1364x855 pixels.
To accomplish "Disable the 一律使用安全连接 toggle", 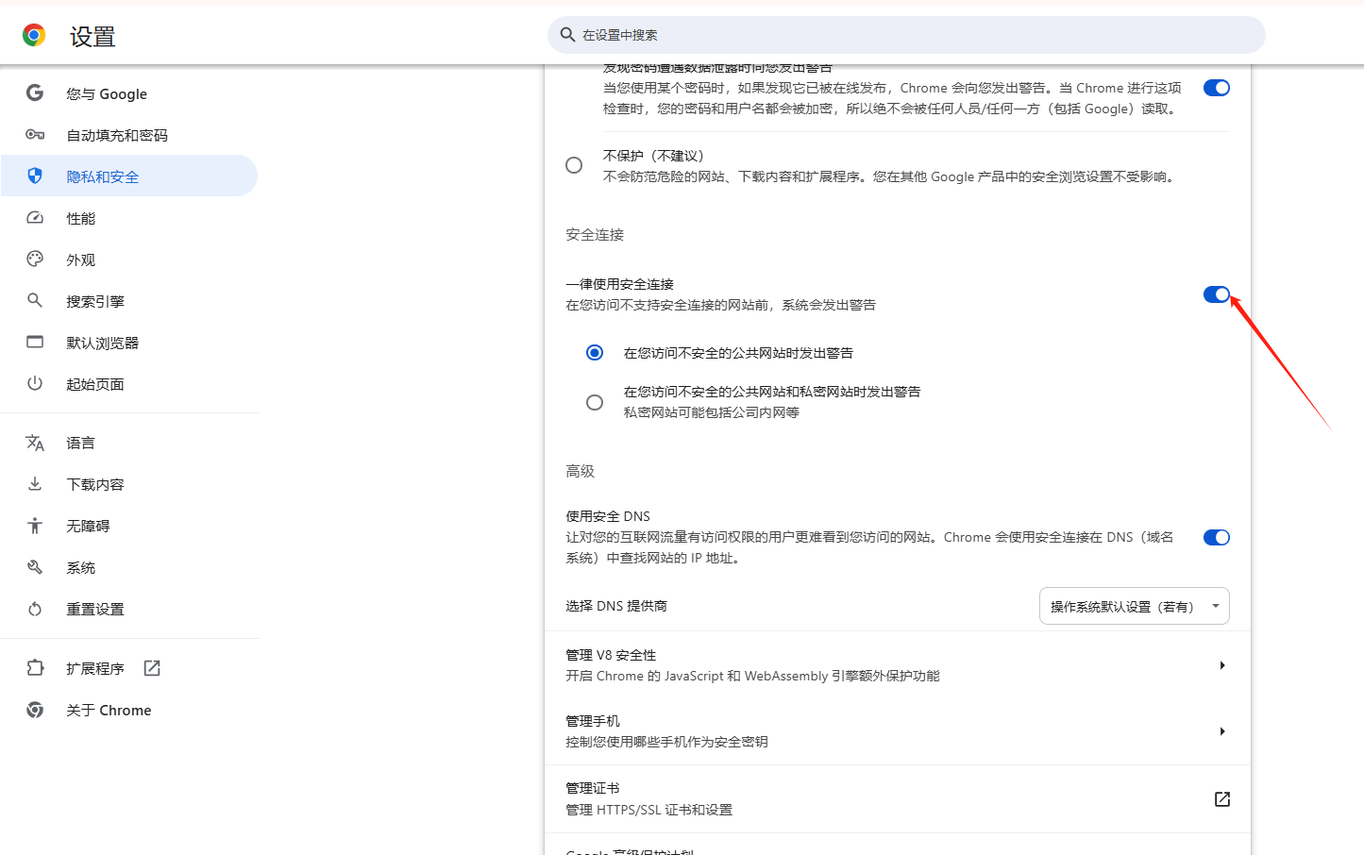I will (1217, 294).
